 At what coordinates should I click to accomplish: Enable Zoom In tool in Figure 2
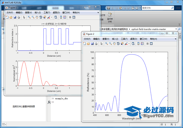coord(106,44)
